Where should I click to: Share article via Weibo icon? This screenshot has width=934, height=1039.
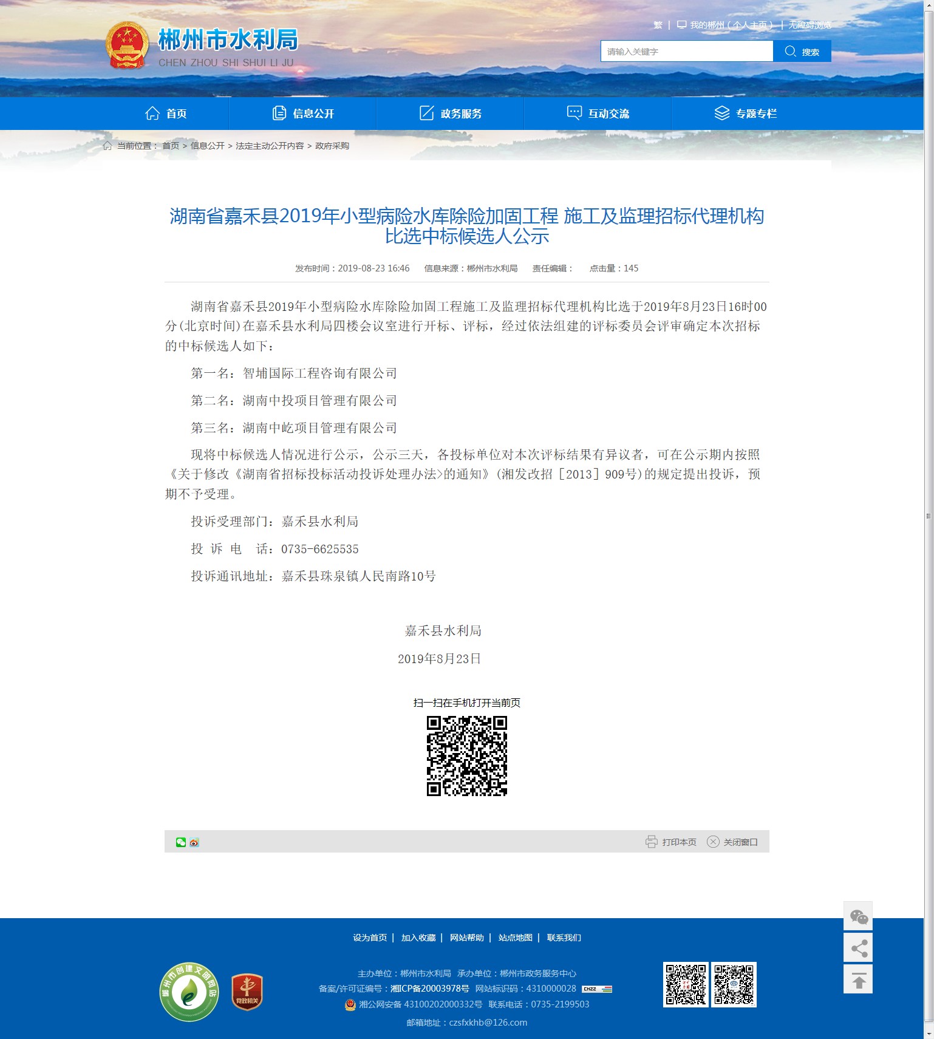click(194, 842)
